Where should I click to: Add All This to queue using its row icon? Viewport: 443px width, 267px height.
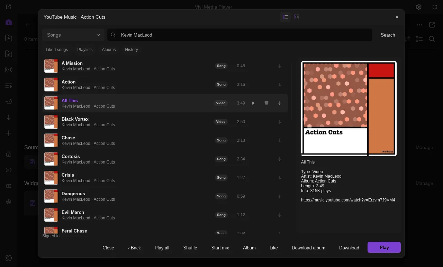pos(266,103)
